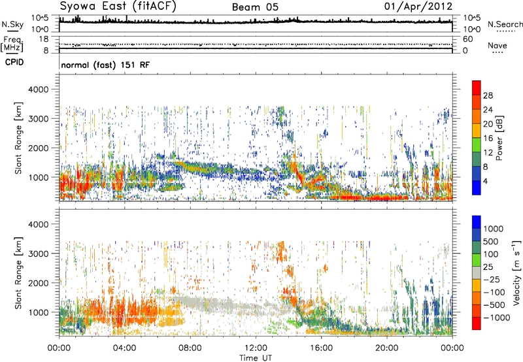Click the Power [dB] color bar
Screen dimensions: 523x362
(x=477, y=138)
